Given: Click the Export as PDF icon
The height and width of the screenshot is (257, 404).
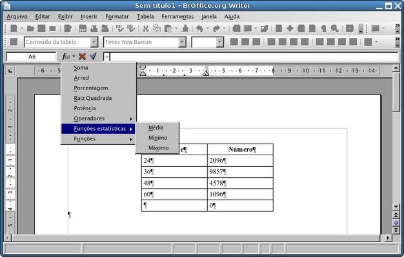Looking at the screenshot, I should pos(83,28).
